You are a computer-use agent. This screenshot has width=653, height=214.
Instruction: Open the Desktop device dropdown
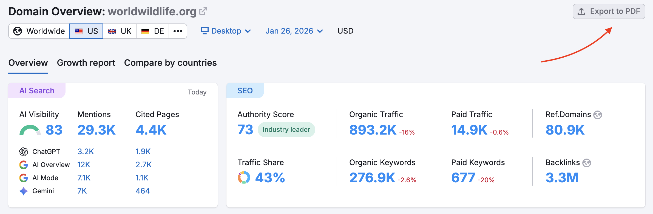pos(226,31)
